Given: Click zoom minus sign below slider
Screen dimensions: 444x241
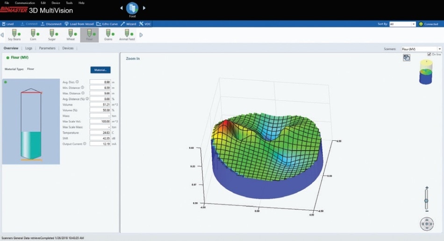Looking at the screenshot, I should tap(427, 211).
